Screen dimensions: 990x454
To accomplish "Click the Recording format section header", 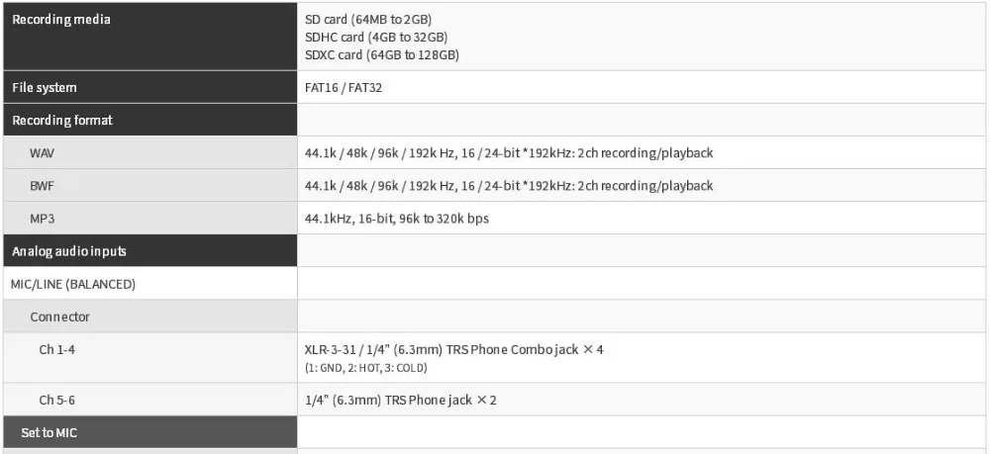I will pyautogui.click(x=150, y=120).
